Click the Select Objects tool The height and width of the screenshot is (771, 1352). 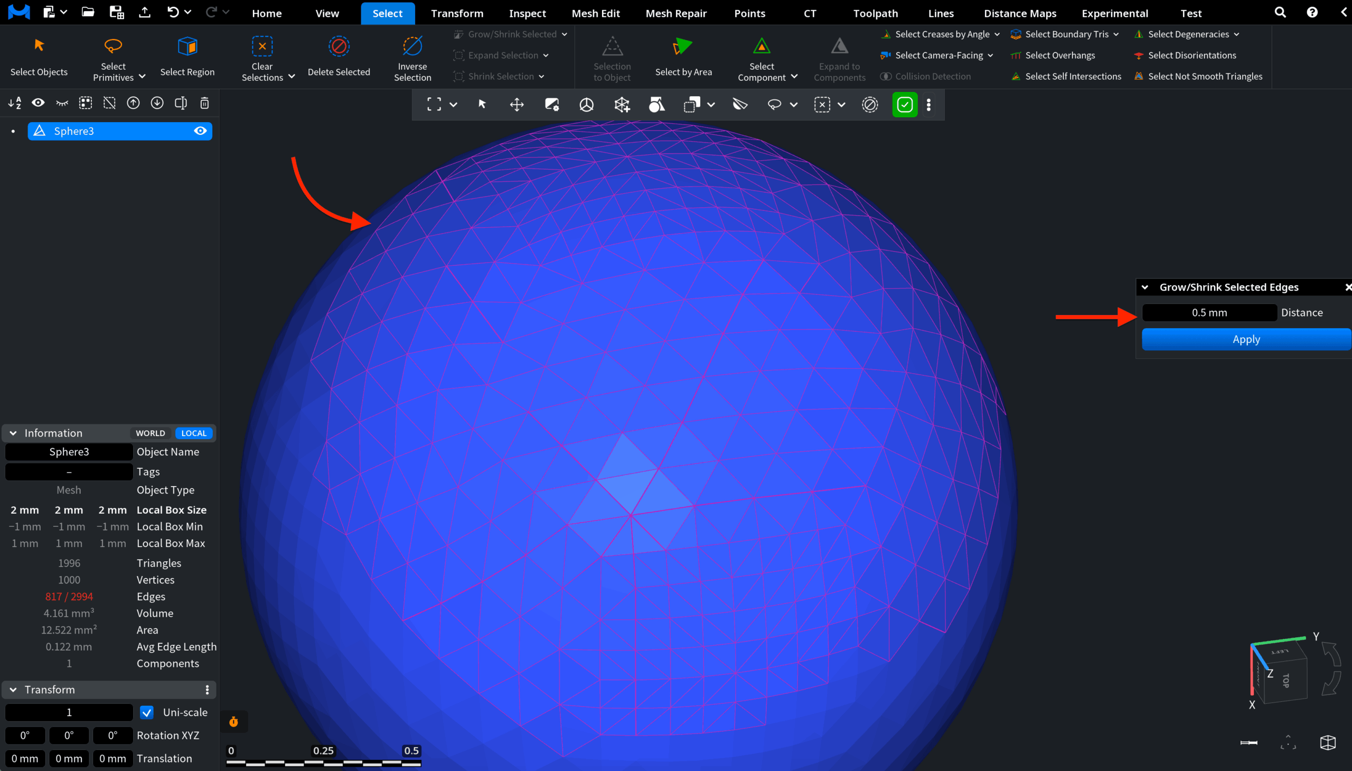(39, 57)
